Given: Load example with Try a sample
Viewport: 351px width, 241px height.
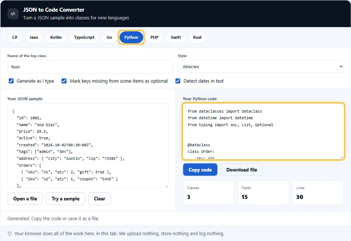Looking at the screenshot, I should [x=65, y=199].
